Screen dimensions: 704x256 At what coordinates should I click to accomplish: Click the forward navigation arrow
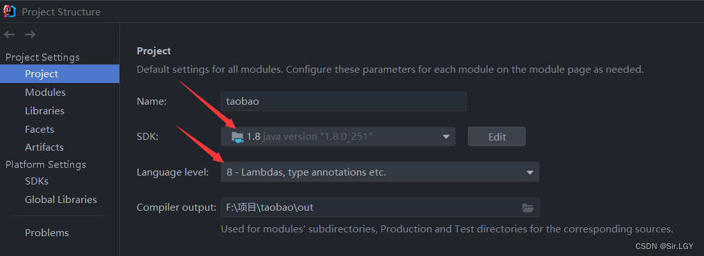pyautogui.click(x=30, y=34)
